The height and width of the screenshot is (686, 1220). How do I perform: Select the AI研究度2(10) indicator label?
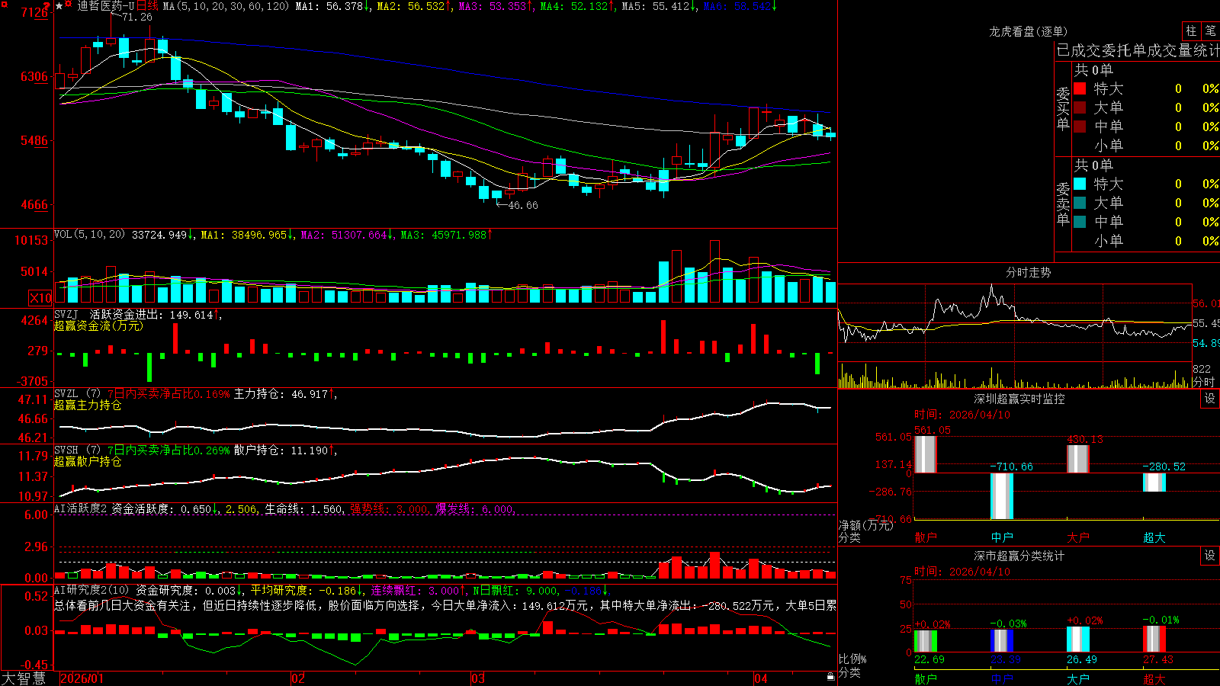[91, 590]
